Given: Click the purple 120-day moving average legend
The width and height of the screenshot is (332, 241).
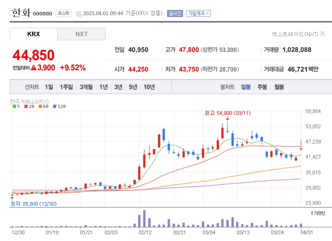Looking at the screenshot, I should (x=59, y=106).
